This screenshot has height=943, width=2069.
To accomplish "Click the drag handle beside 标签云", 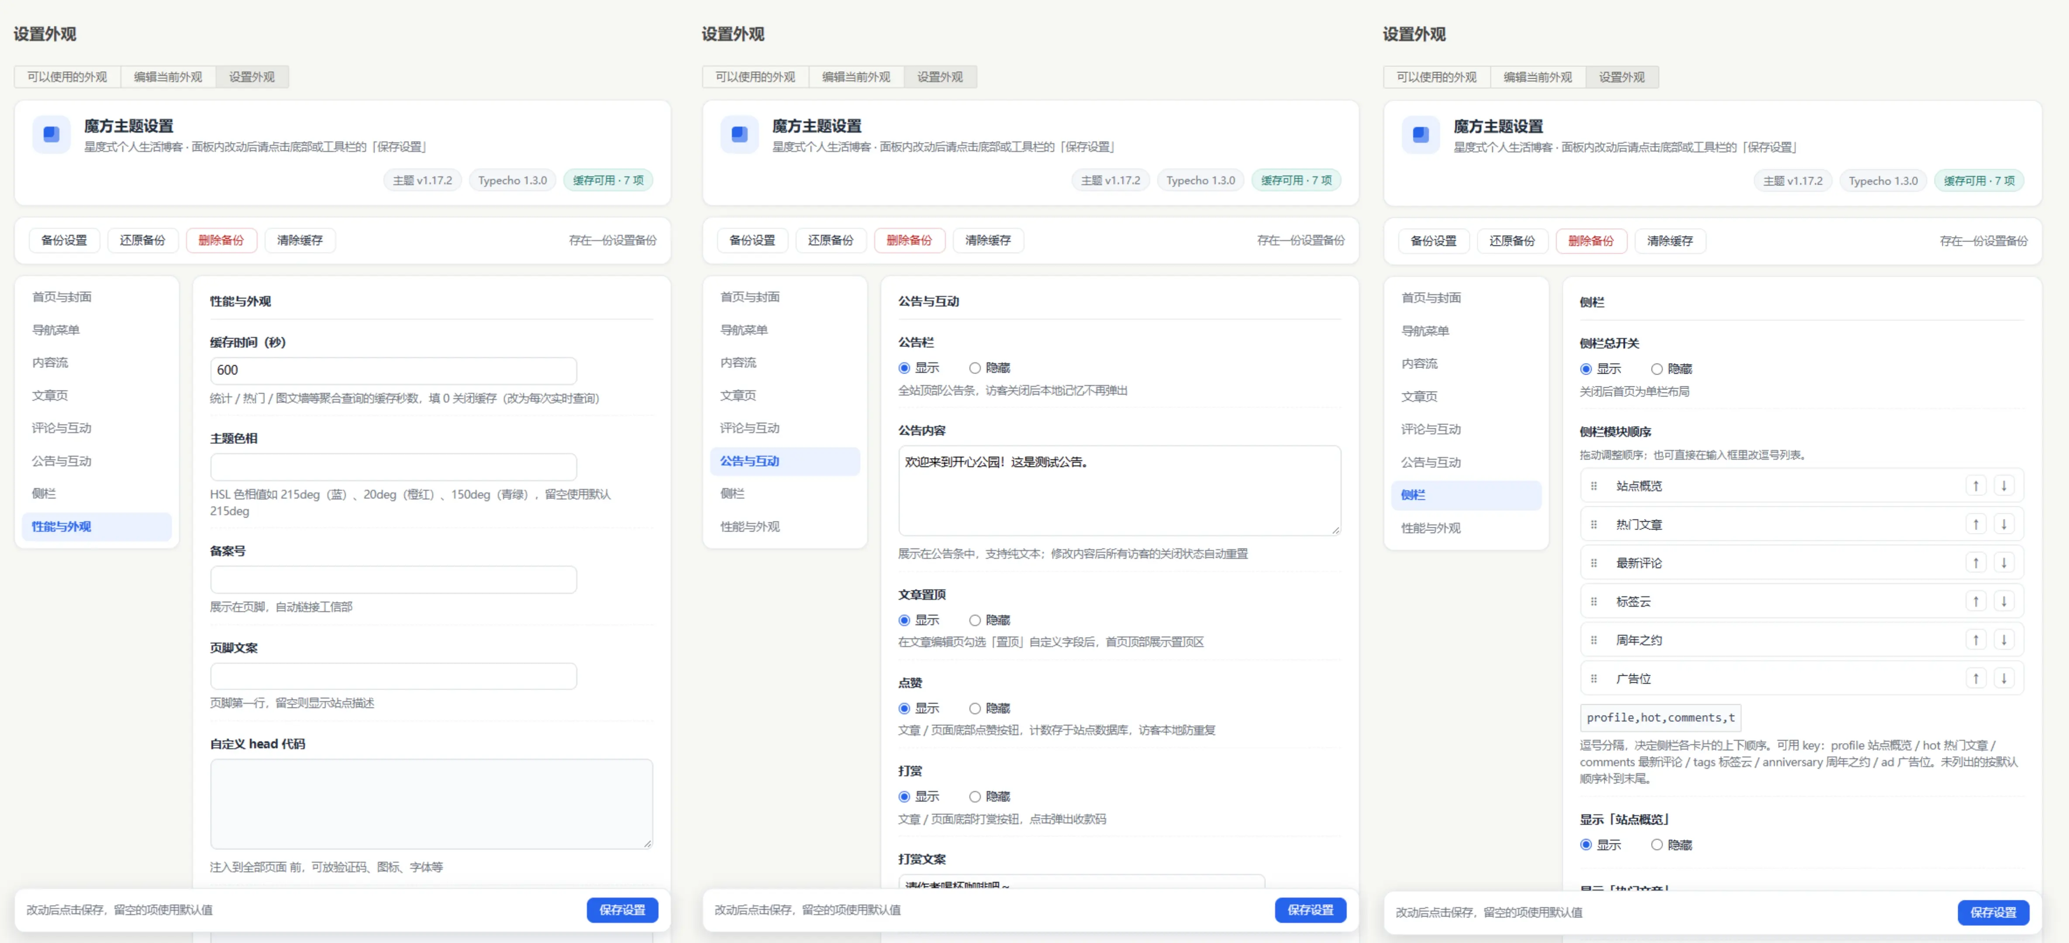I will [x=1593, y=602].
